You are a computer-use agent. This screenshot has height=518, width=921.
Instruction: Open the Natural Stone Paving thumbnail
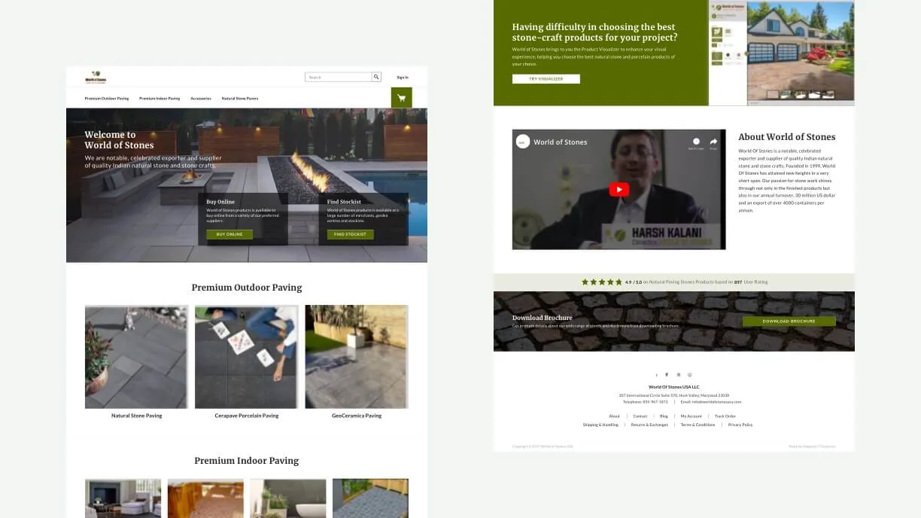136,355
